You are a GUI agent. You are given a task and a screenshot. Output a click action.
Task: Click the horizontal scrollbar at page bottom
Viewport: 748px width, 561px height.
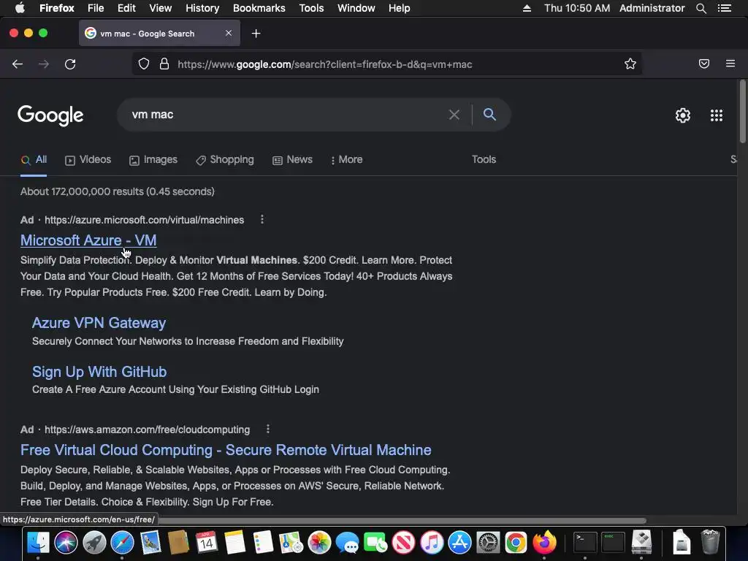[401, 520]
